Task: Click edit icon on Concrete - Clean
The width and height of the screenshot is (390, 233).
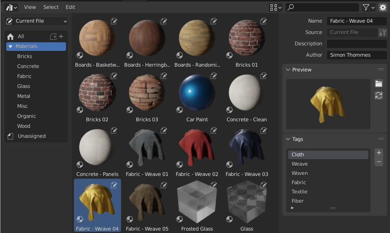Action: 264,76
